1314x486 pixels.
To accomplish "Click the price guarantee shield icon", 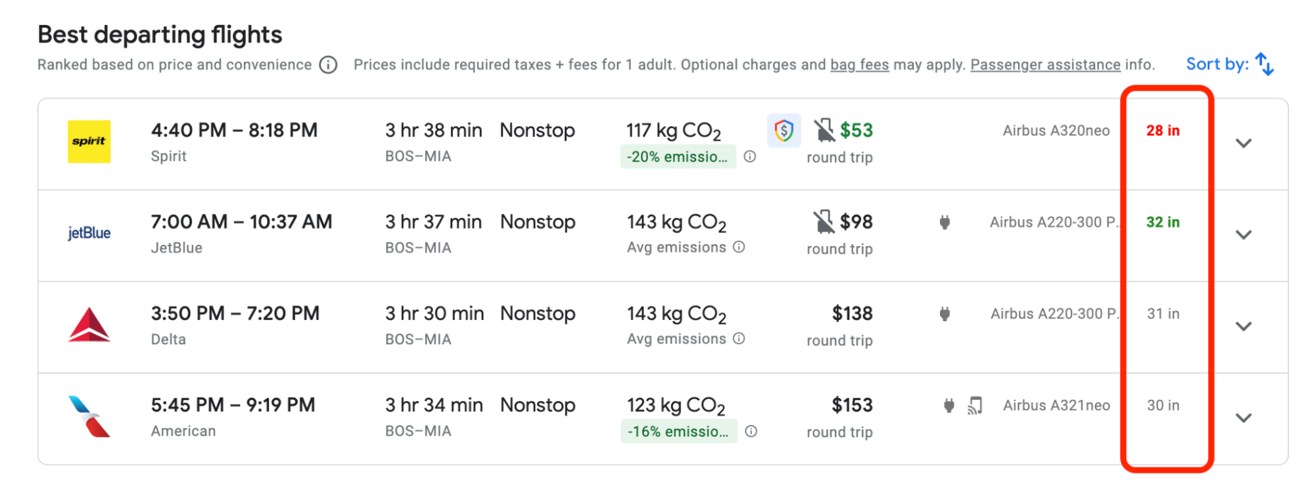I will click(x=784, y=131).
